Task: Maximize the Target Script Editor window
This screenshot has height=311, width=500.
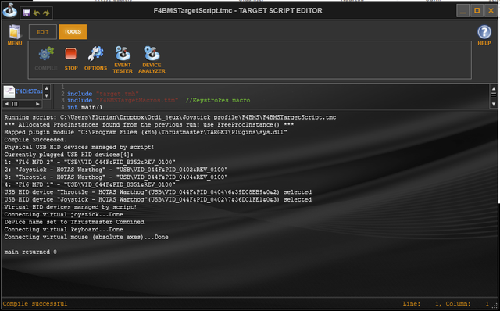Action: (477, 11)
